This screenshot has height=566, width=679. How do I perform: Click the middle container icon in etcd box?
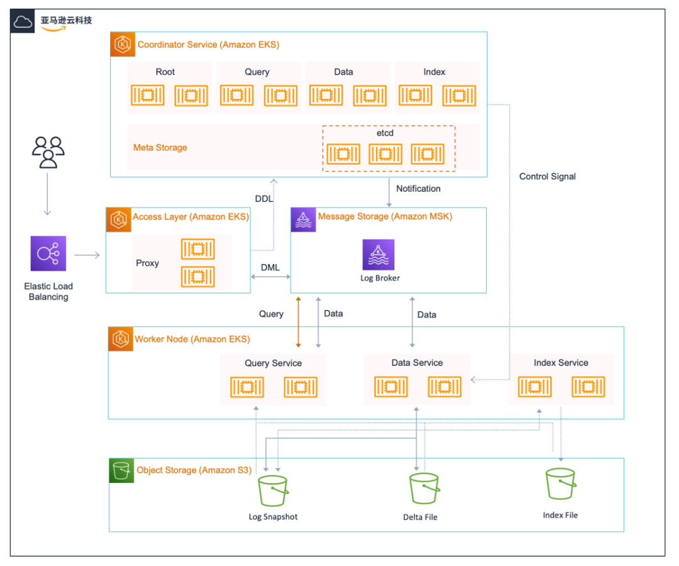click(x=385, y=154)
